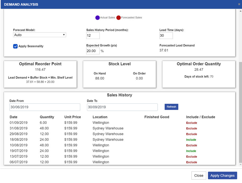This screenshot has width=242, height=183.
Task: Toggle Exclude for the 01/09/2019 sale
Action: [192, 123]
